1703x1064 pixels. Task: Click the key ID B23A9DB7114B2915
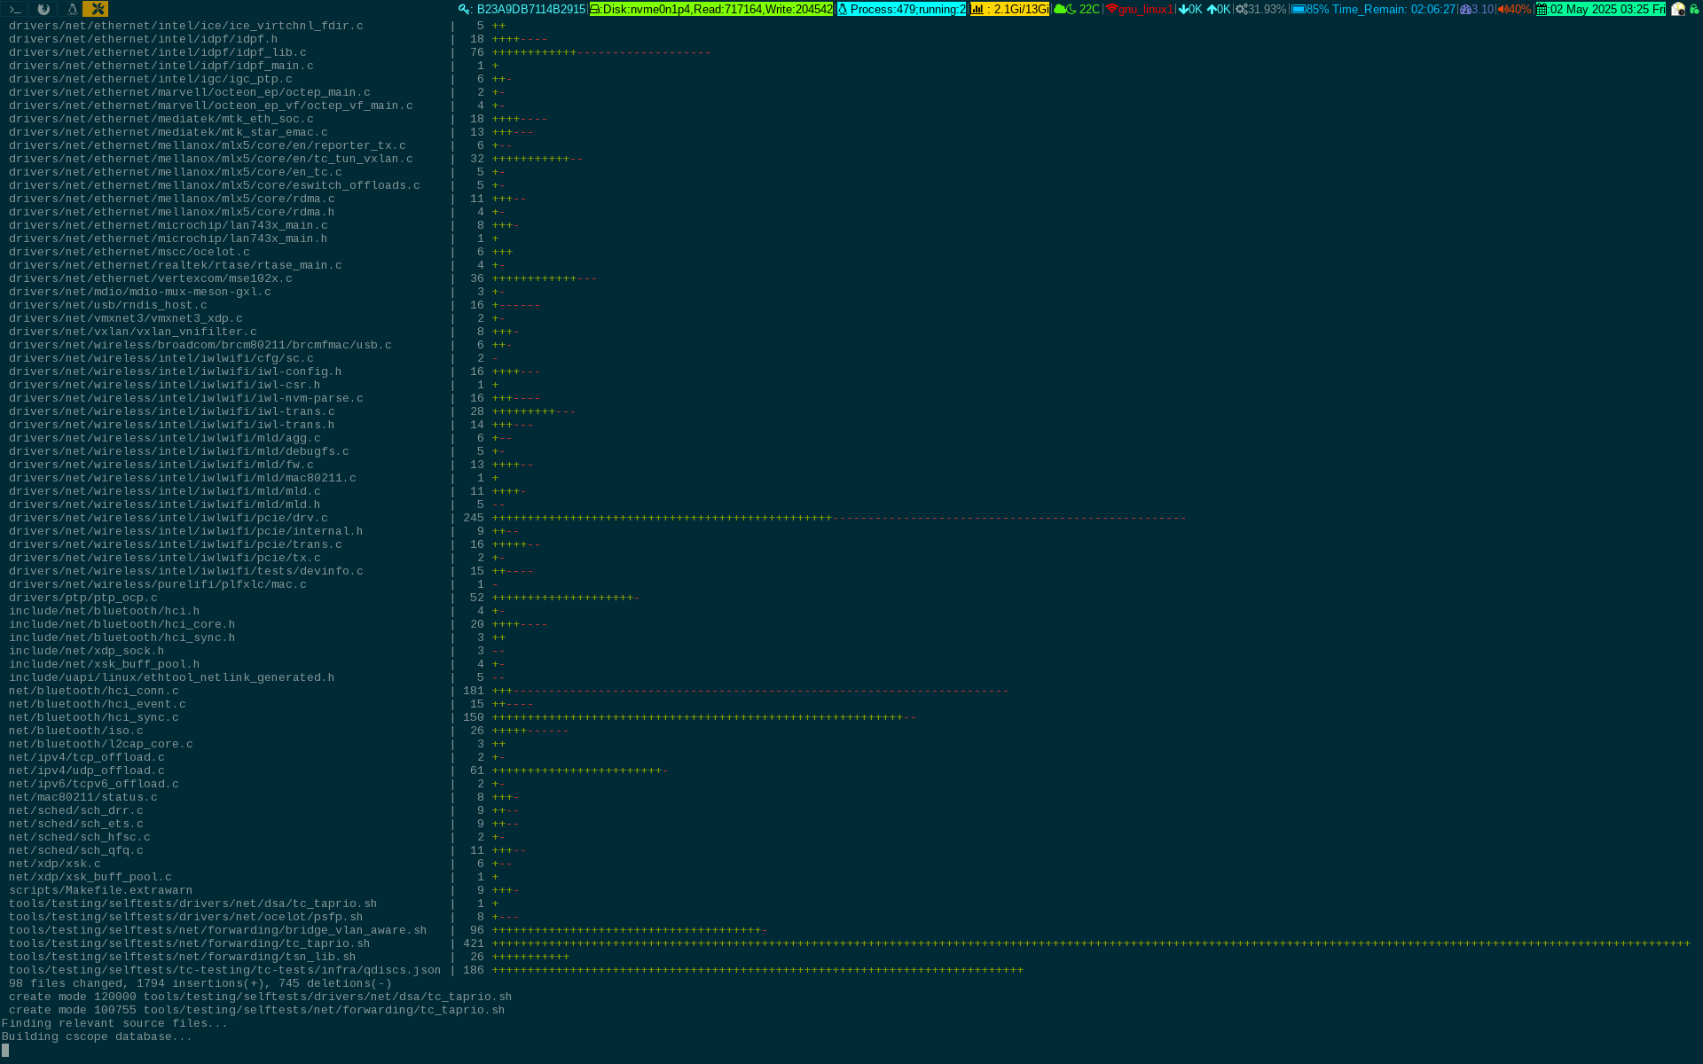click(x=531, y=9)
